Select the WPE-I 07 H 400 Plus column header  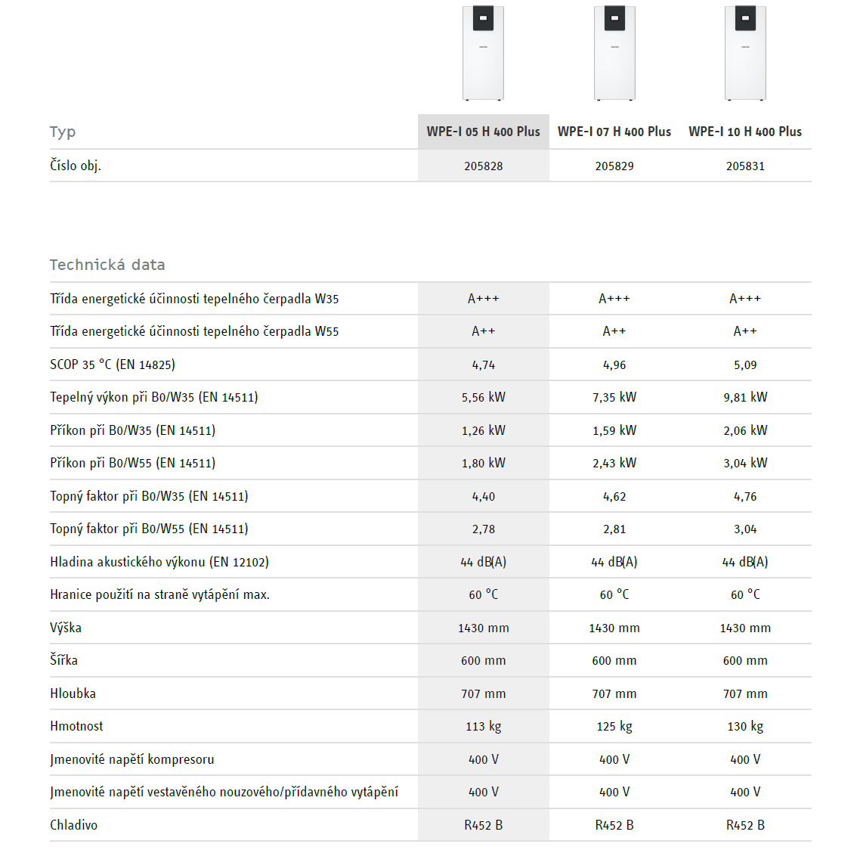[x=614, y=132]
